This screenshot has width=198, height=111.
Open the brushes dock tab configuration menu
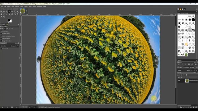point(197,9)
